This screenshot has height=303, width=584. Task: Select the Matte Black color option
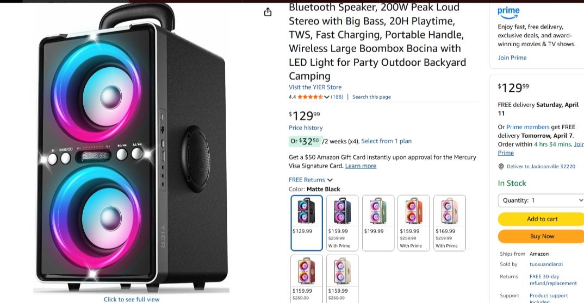pyautogui.click(x=307, y=223)
